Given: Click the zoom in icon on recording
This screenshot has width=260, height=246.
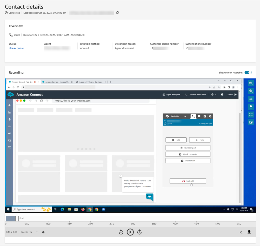Looking at the screenshot, I should coord(251,83).
